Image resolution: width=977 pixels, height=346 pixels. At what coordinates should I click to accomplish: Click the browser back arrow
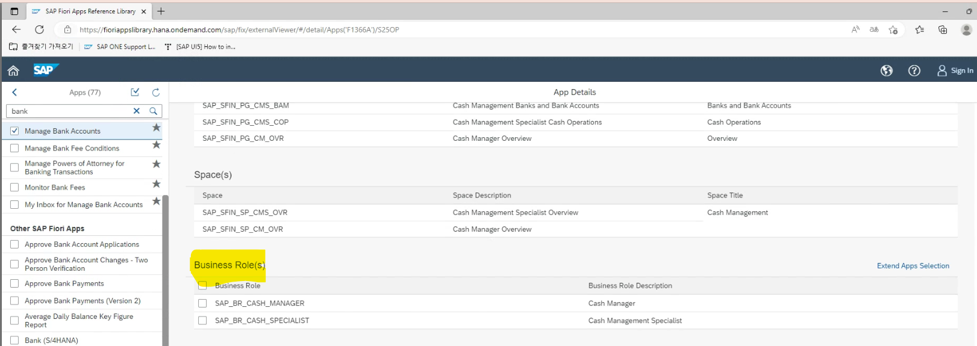pyautogui.click(x=16, y=29)
